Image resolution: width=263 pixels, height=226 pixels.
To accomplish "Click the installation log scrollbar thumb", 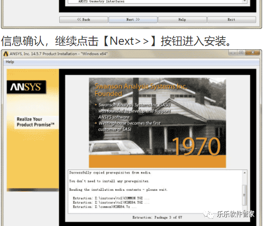I will click(244, 195).
